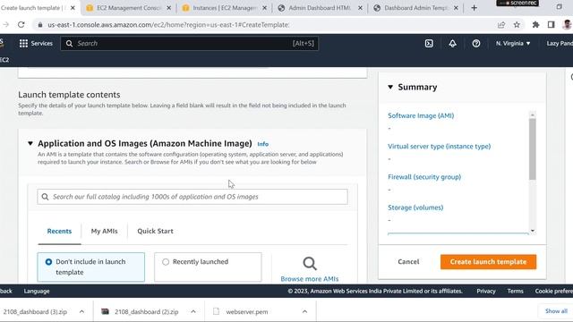Viewport: 573px width, 322px height.
Task: Focus the AMI catalog search field
Action: point(192,197)
